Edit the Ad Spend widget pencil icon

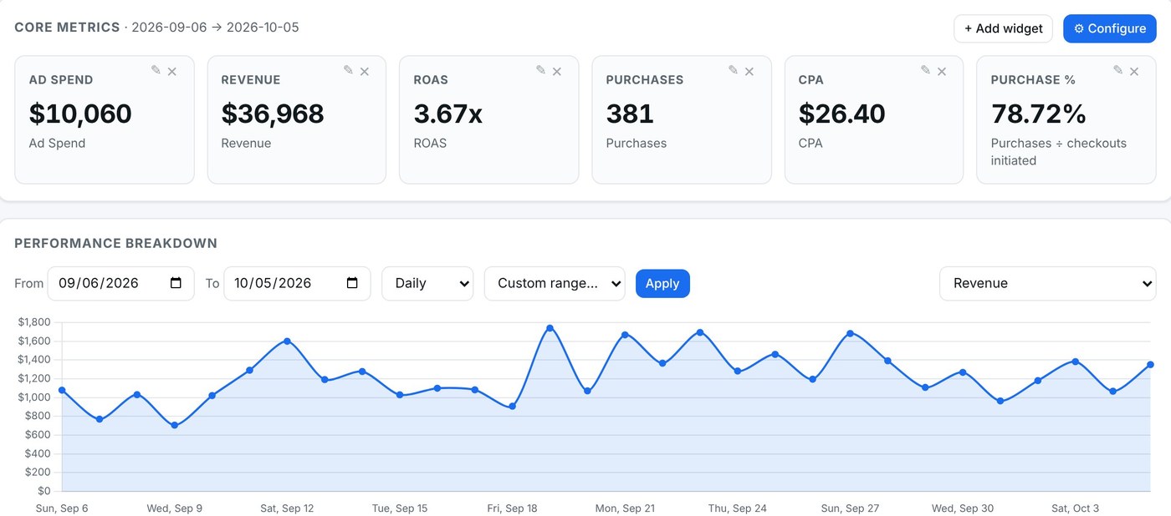pos(156,70)
